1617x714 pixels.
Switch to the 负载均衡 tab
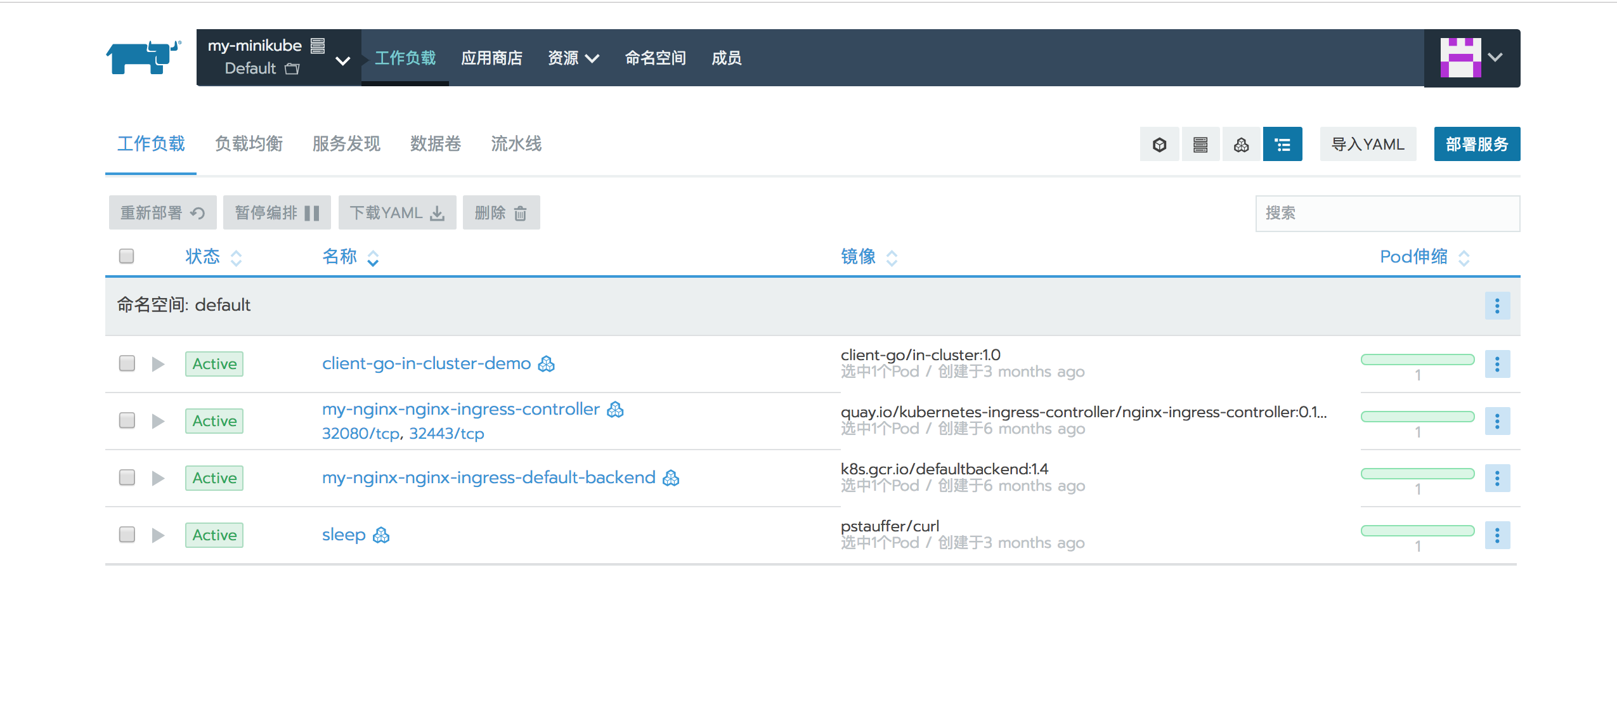click(249, 144)
